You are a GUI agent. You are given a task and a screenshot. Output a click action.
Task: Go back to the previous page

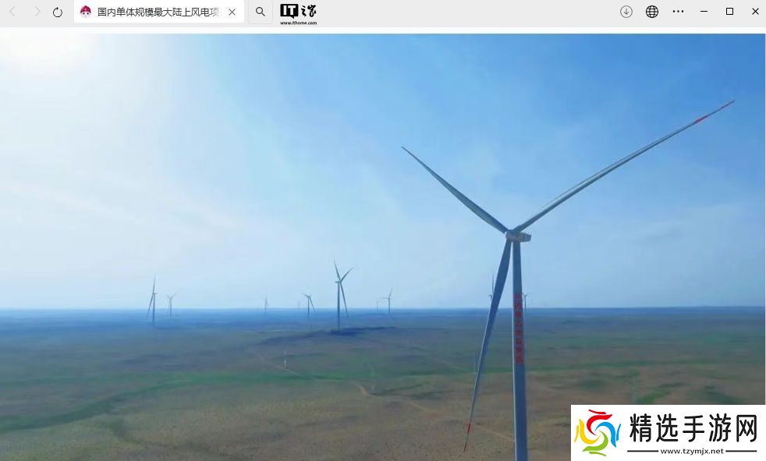[13, 12]
